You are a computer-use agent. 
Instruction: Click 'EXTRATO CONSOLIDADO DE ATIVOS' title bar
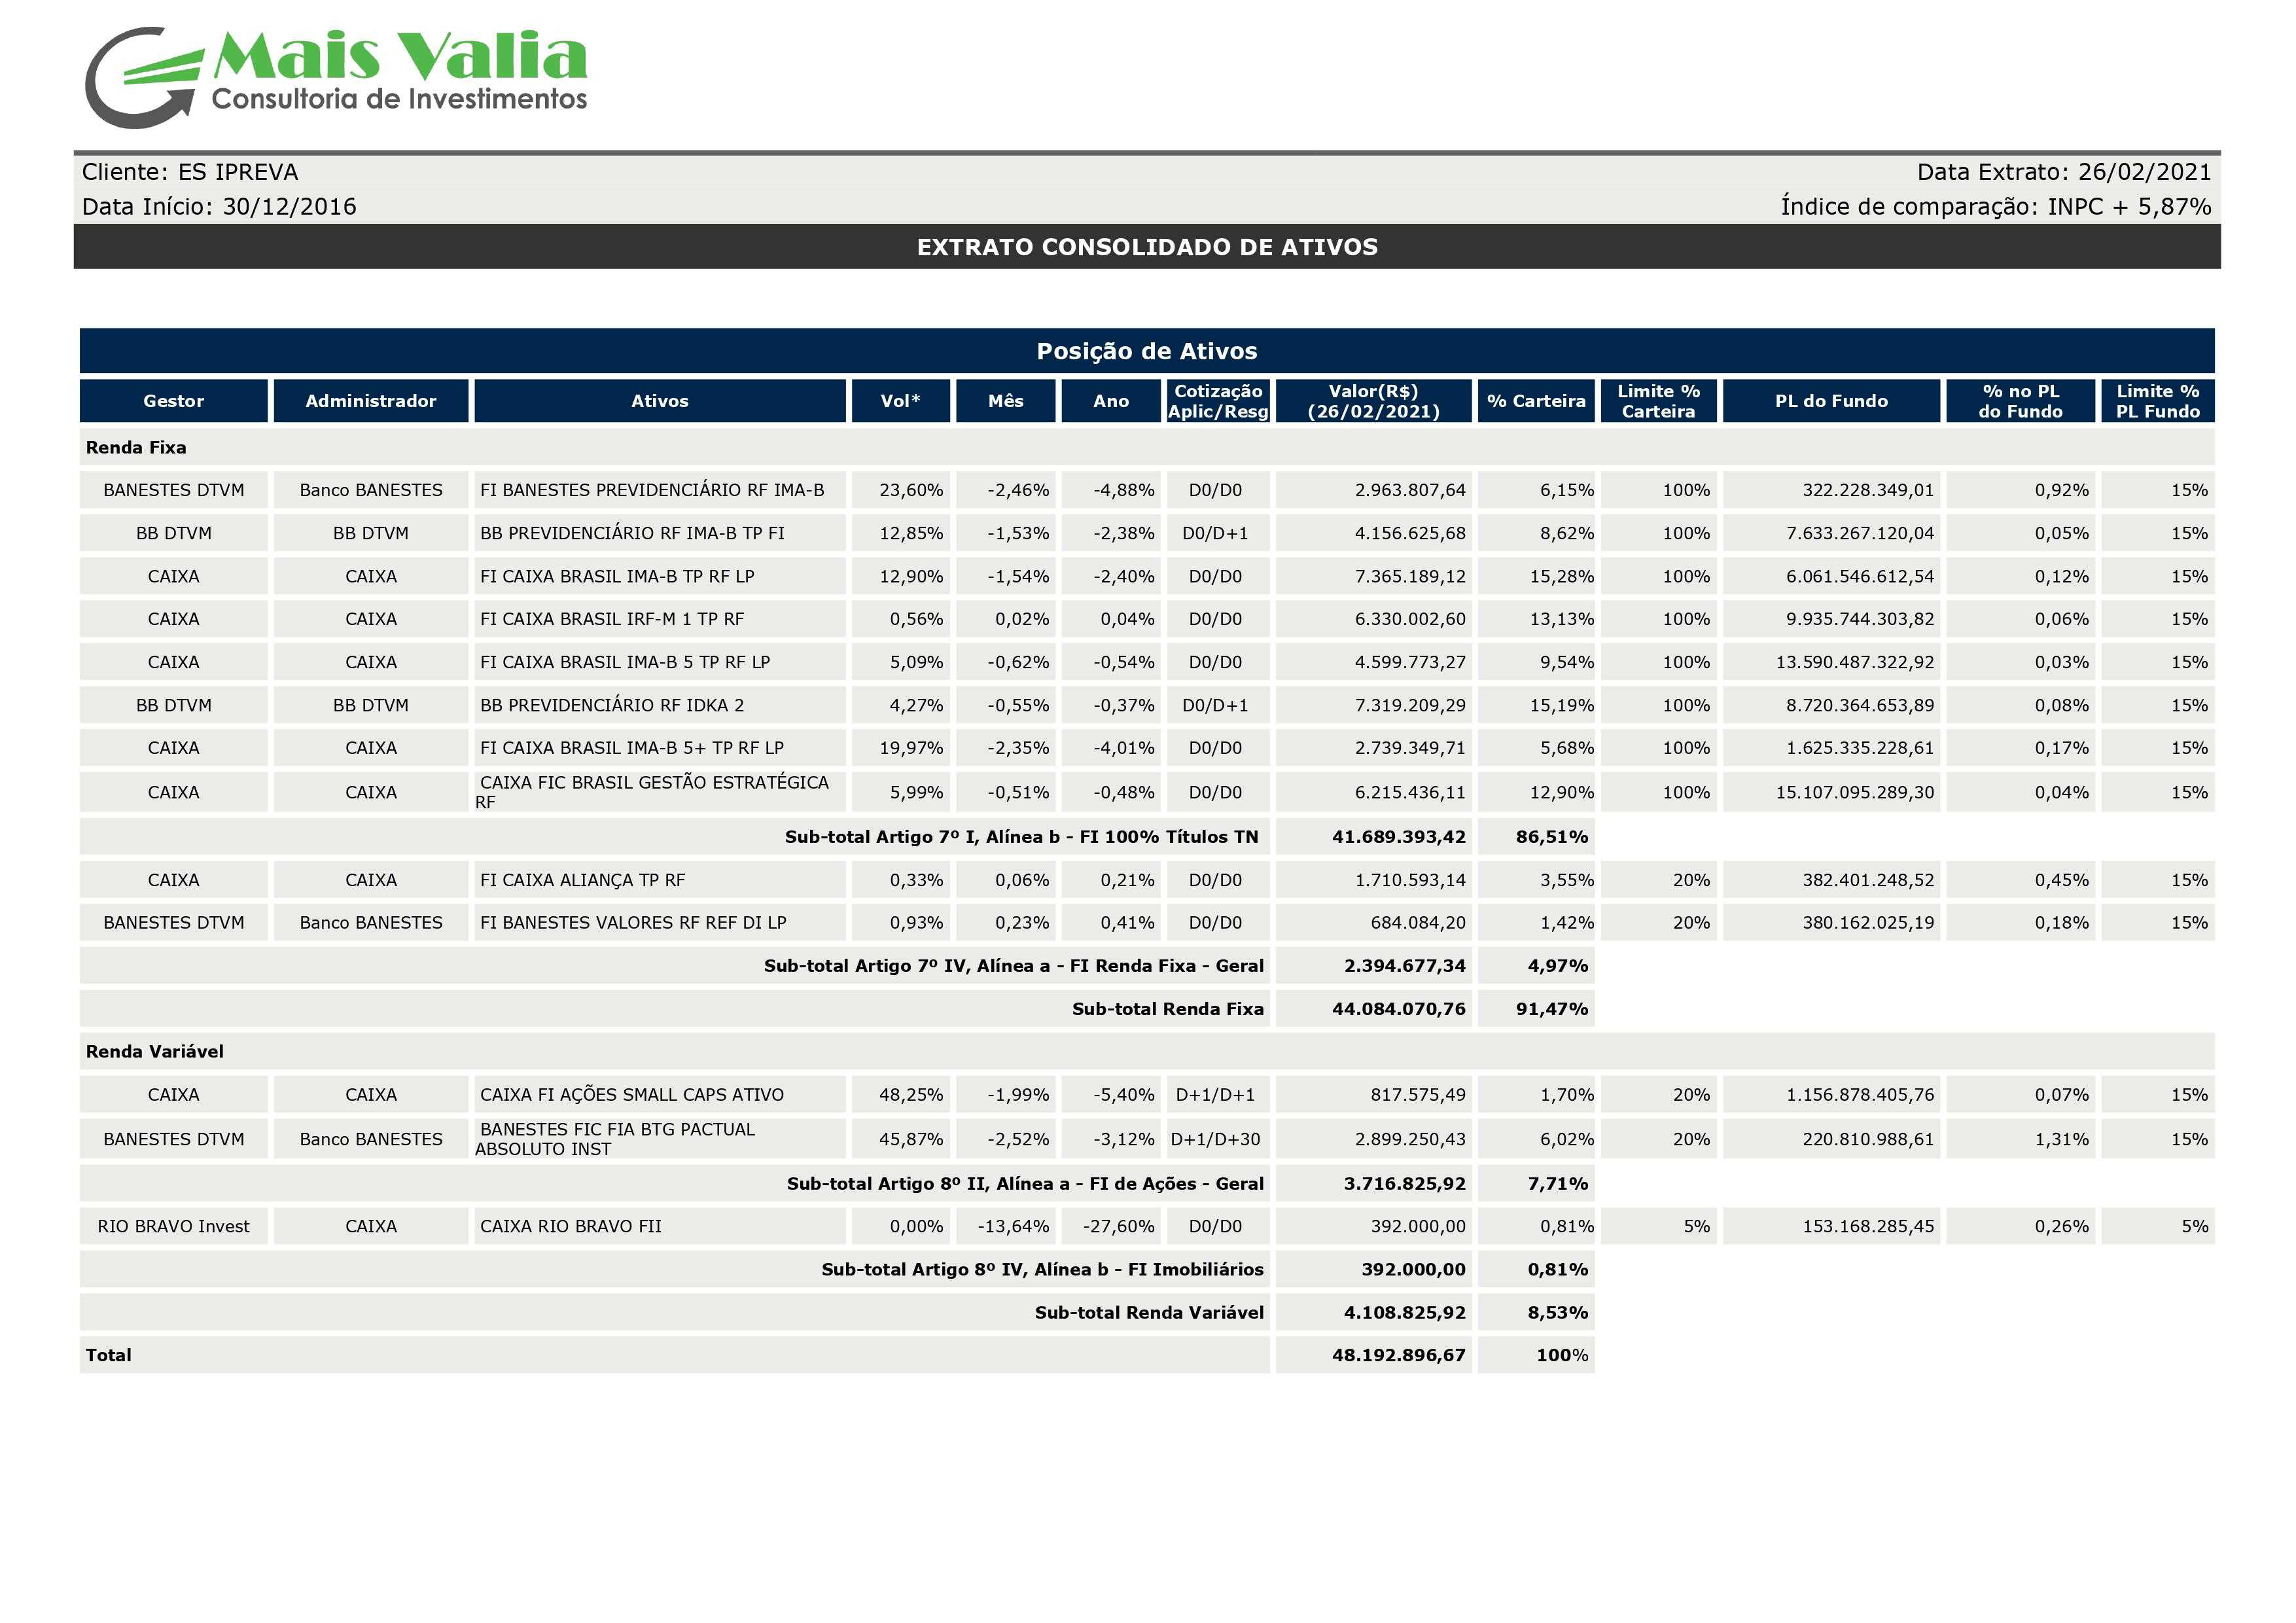click(x=1147, y=247)
